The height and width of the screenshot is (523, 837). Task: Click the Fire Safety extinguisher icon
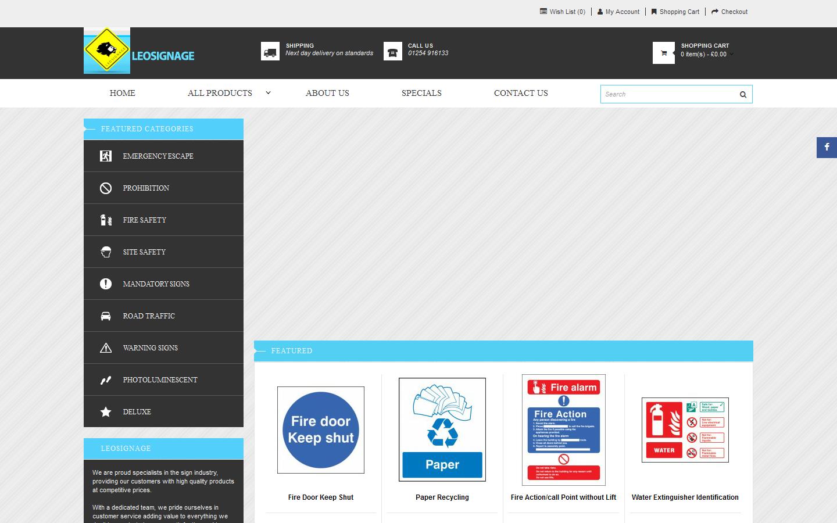106,220
